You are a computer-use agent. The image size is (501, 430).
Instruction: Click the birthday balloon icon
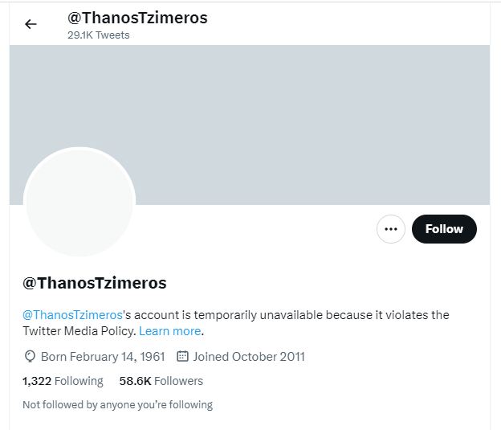tap(30, 356)
